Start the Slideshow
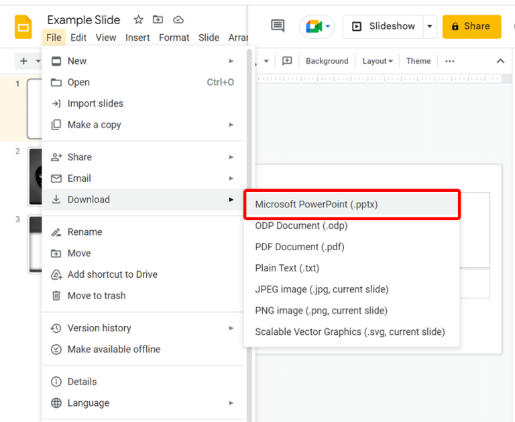This screenshot has width=515, height=422. pyautogui.click(x=383, y=26)
